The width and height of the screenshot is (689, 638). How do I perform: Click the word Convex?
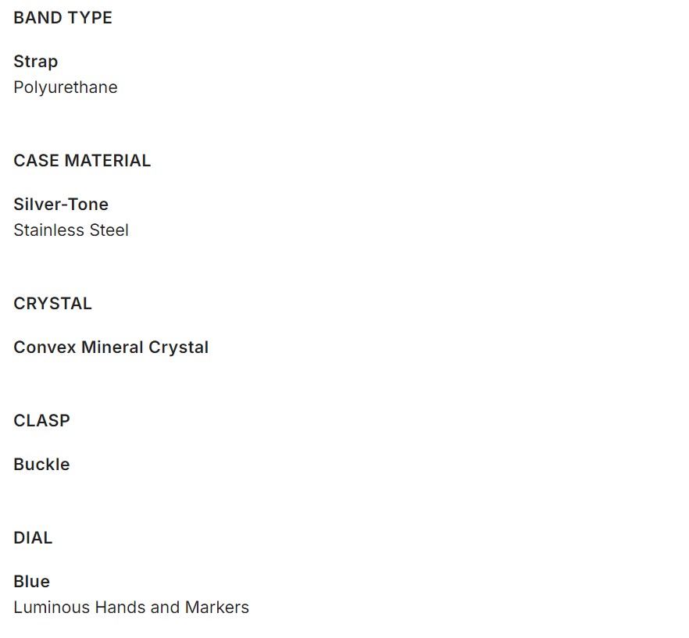[45, 348]
